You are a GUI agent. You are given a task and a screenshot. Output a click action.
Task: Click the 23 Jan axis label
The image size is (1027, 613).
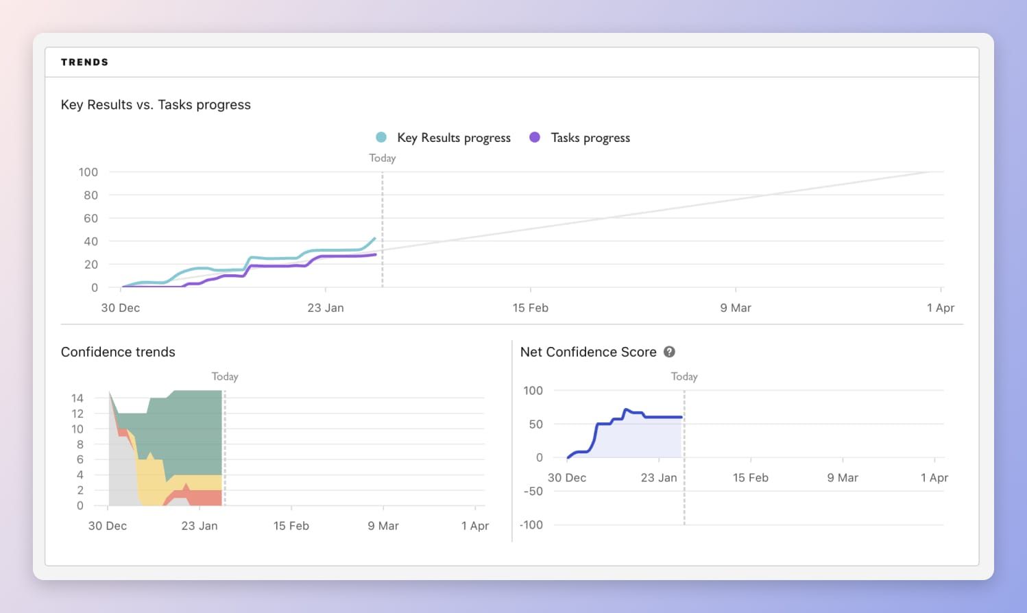pos(326,307)
